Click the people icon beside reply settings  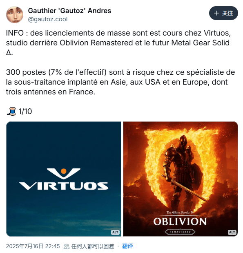[67, 246]
